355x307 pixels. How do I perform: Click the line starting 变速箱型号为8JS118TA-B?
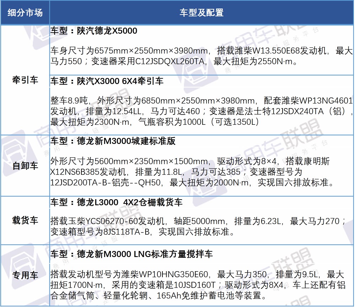(142, 232)
